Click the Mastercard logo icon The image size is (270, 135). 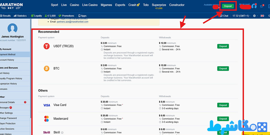coord(46,119)
